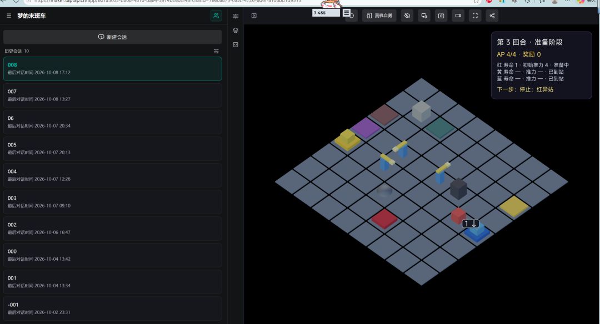600x324 pixels.
Task: Open the book documentation icon in sidebar
Action: point(236,16)
